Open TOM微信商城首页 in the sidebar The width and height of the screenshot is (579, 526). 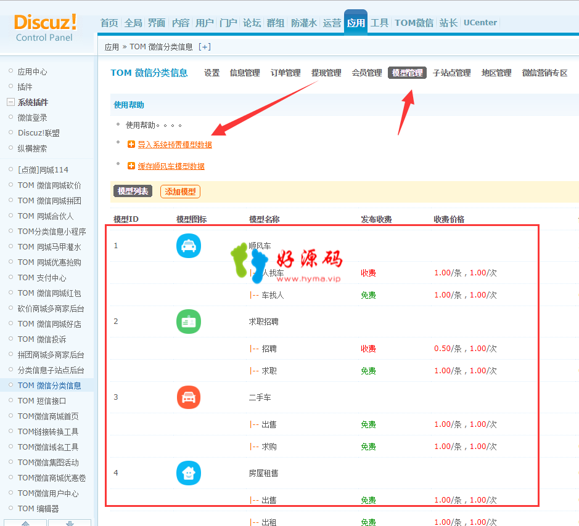point(48,416)
